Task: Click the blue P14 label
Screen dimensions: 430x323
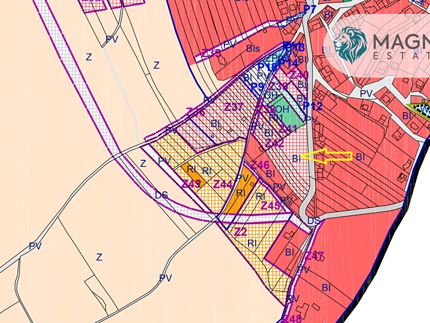Action: 289,63
